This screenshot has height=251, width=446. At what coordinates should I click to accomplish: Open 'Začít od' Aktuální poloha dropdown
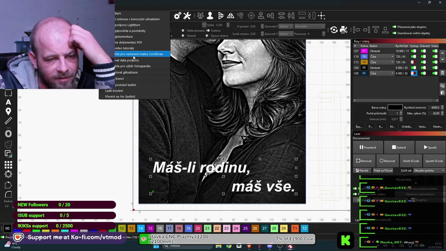[429, 170]
